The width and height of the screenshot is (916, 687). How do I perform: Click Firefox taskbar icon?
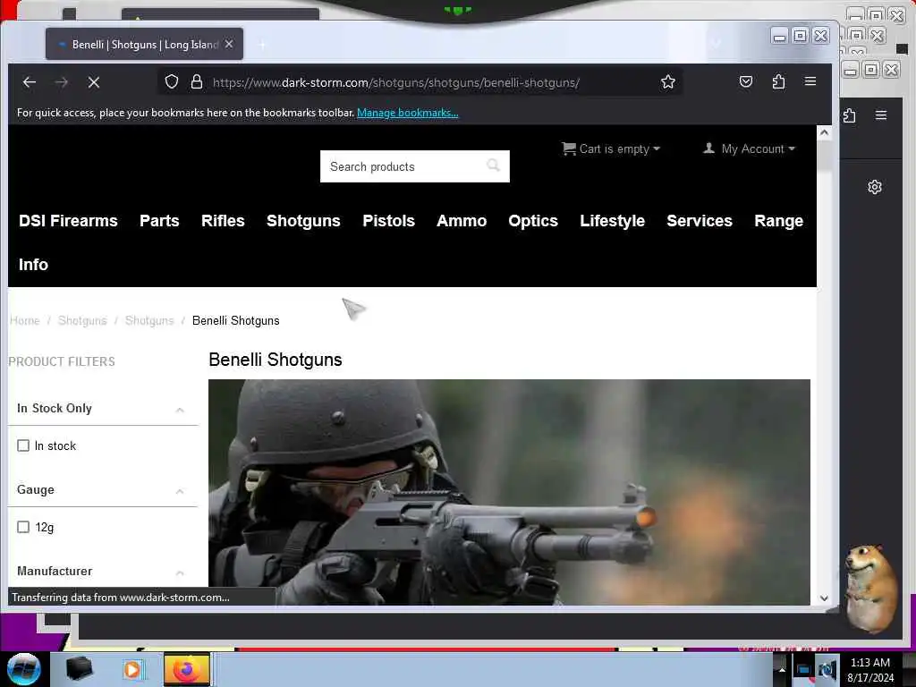click(186, 669)
